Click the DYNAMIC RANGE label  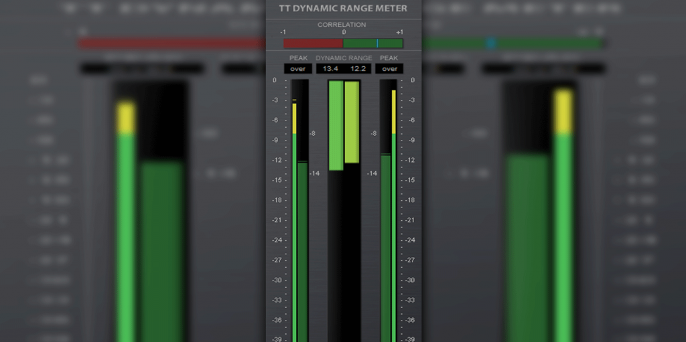tap(344, 58)
